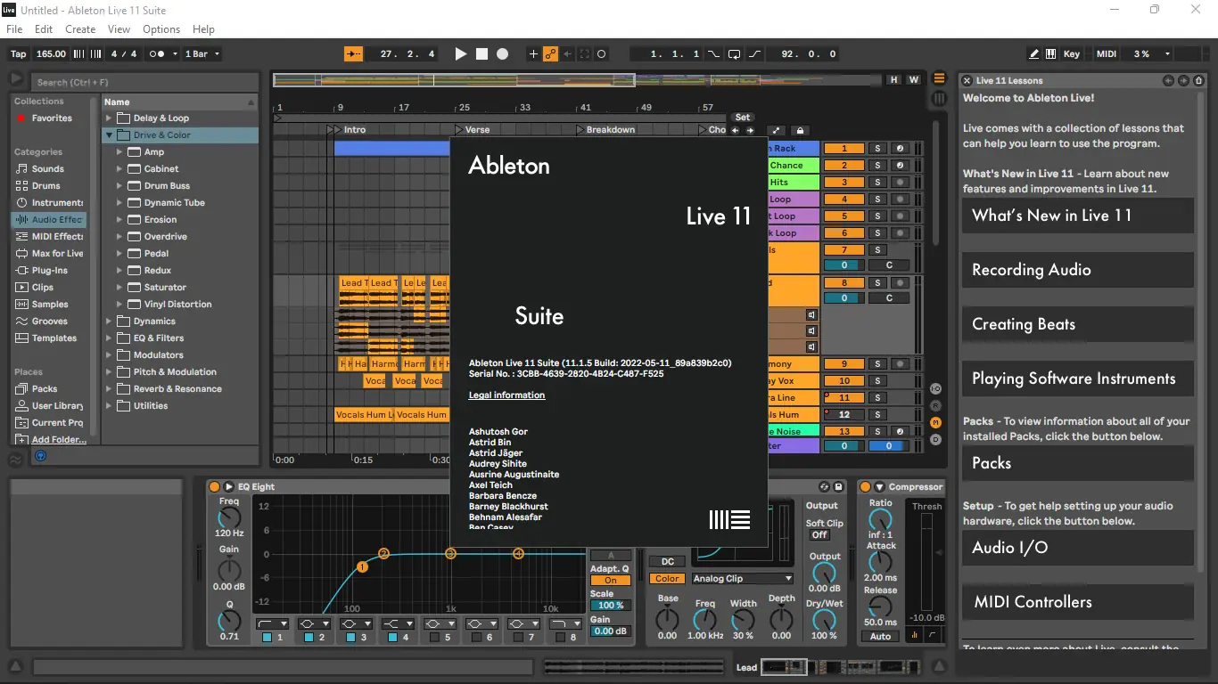
Task: Open the Edit menu
Action: tap(44, 29)
